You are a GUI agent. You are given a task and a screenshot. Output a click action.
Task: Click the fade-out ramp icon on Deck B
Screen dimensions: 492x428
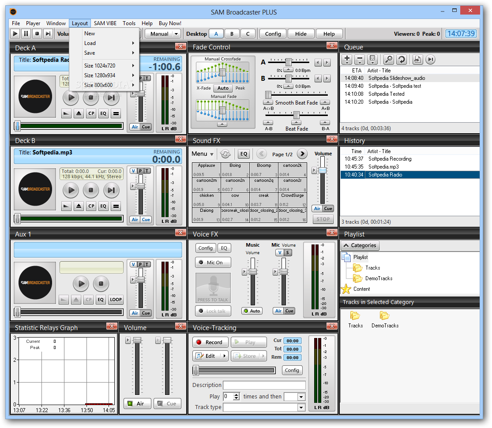(66, 206)
